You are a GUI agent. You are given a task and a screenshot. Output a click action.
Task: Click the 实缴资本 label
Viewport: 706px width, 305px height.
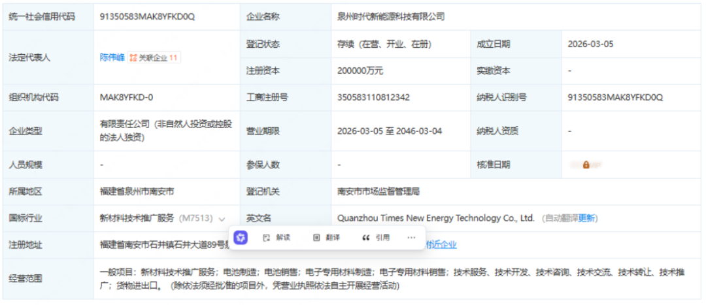point(494,71)
